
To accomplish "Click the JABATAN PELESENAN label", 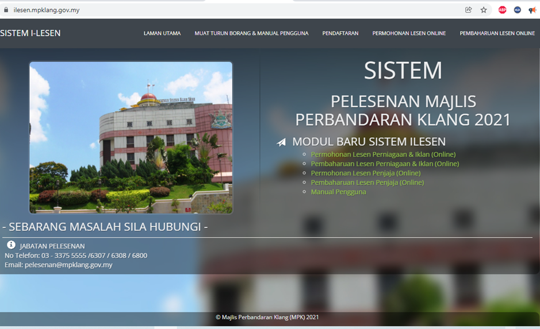I will coord(52,246).
